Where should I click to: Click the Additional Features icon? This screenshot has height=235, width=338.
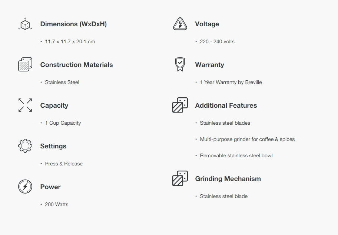pyautogui.click(x=180, y=105)
